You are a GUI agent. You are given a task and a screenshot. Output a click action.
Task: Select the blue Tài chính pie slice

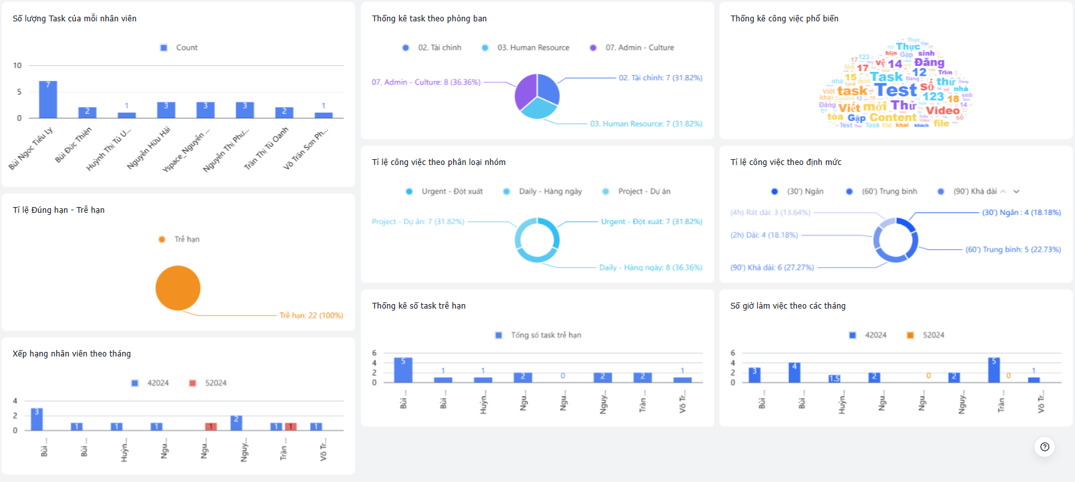point(549,87)
